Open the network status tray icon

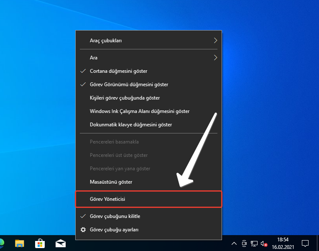pyautogui.click(x=254, y=243)
